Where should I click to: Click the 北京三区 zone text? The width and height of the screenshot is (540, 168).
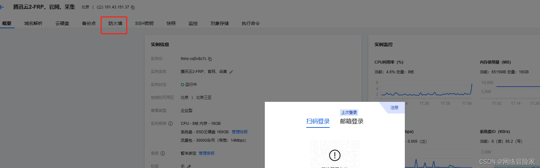click(x=204, y=98)
